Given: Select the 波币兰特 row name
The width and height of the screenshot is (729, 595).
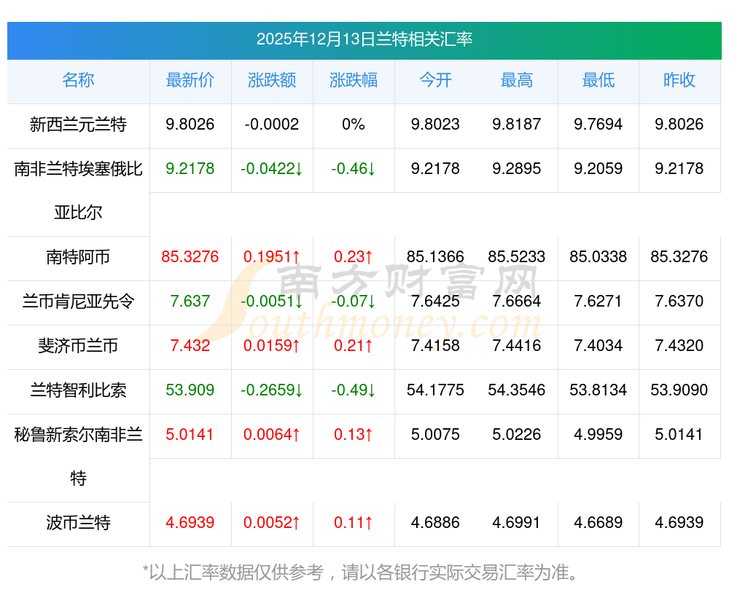Looking at the screenshot, I should pos(78,523).
